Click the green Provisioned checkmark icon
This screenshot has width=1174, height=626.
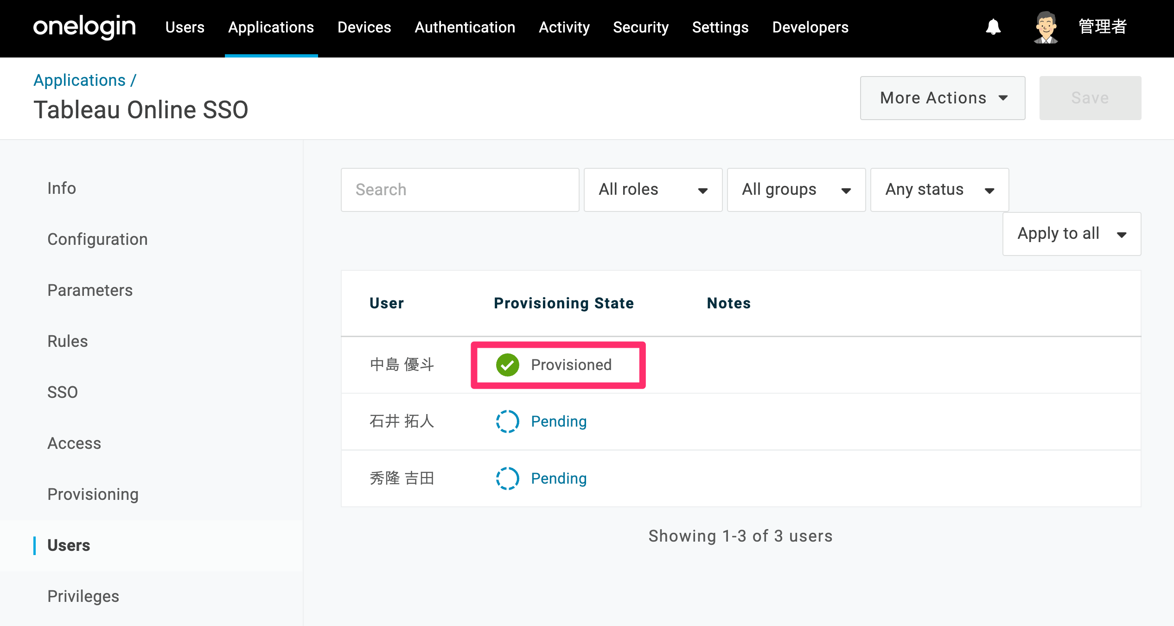click(x=507, y=365)
